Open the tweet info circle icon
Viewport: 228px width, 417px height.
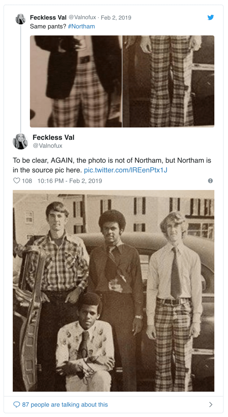210,181
